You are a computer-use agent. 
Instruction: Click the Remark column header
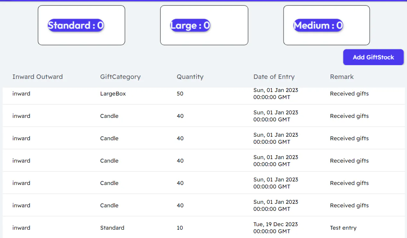[342, 77]
